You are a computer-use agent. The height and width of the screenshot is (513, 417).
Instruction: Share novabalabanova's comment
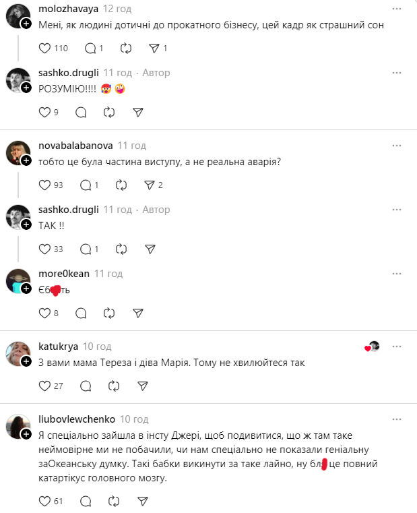150,185
